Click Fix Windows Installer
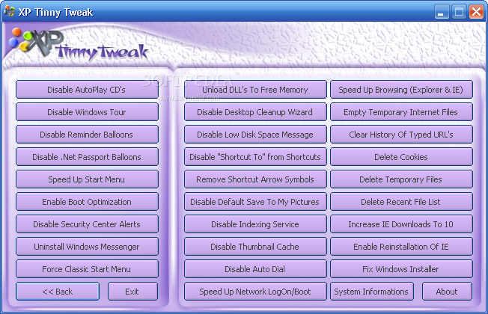 [401, 268]
